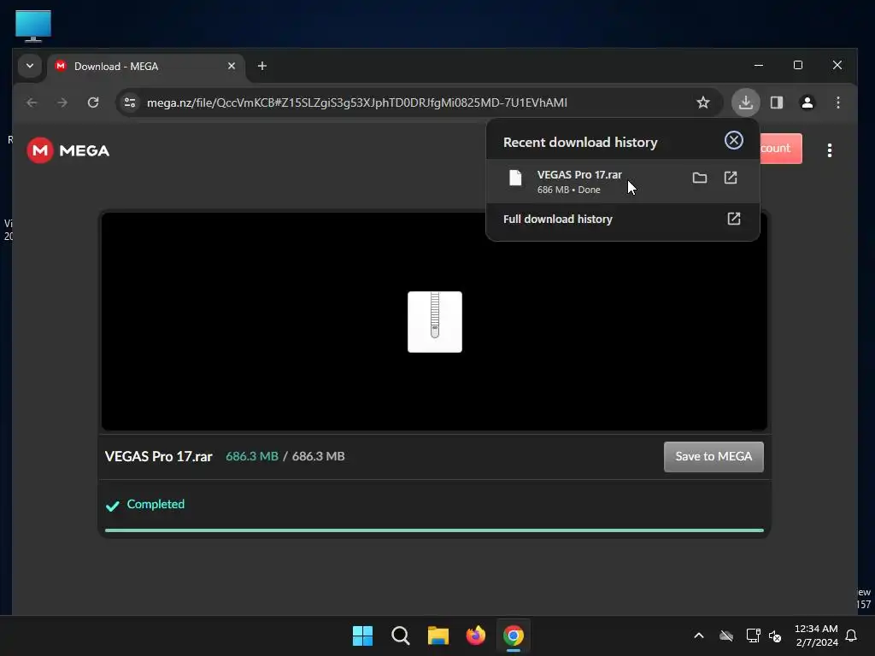
Task: Select VEGAS Pro 17.rar download entry
Action: (x=622, y=181)
